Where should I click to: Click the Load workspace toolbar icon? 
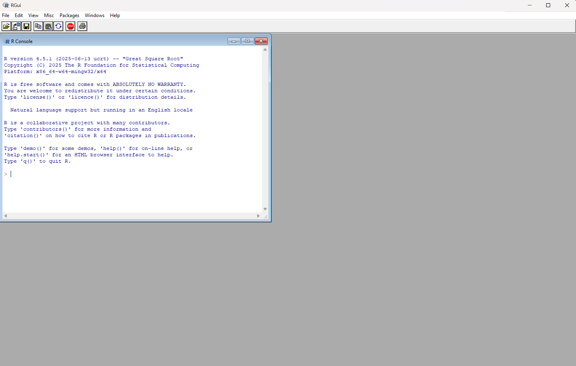click(16, 26)
